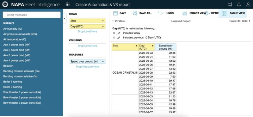Remove the 'includes previous 10 Day-(UTC)' filter
The height and width of the screenshot is (117, 253).
coord(114,38)
